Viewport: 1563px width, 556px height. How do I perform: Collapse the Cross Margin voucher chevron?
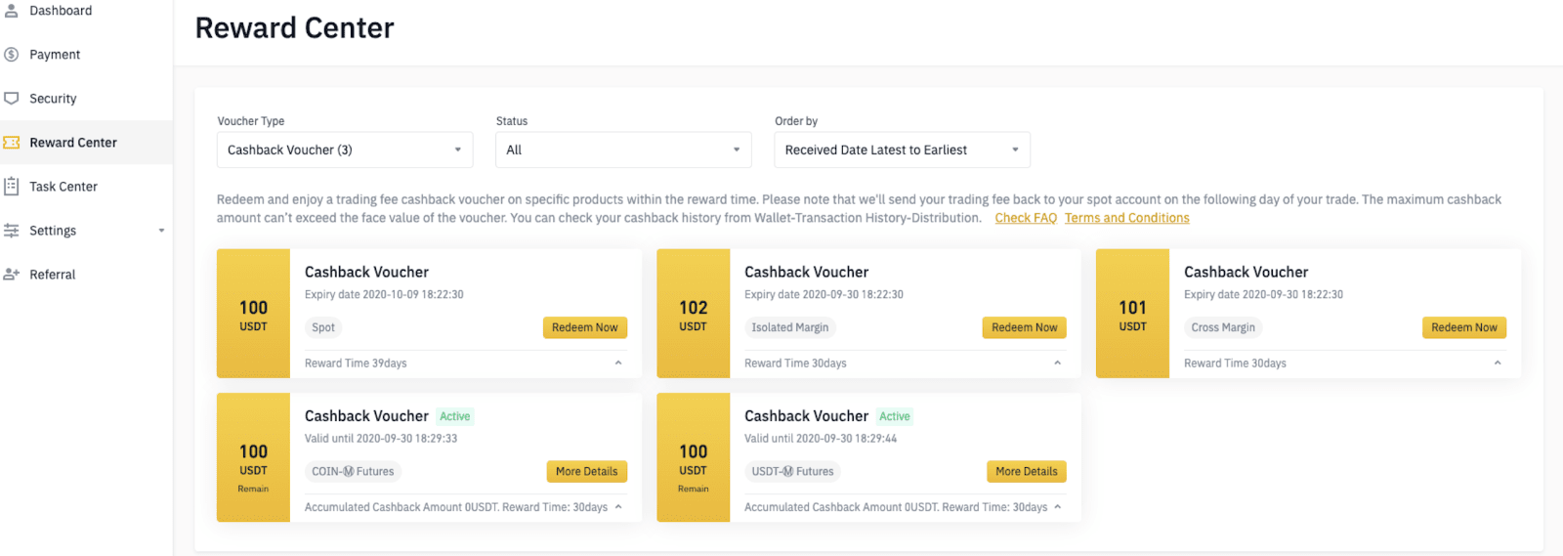(1498, 363)
